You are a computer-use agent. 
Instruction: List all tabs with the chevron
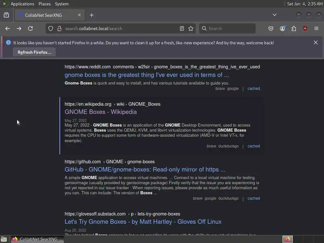[275, 15]
